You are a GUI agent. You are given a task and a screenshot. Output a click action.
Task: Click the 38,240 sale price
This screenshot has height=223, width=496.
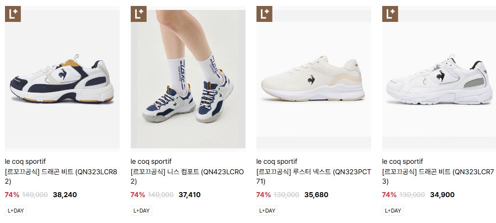pos(65,195)
